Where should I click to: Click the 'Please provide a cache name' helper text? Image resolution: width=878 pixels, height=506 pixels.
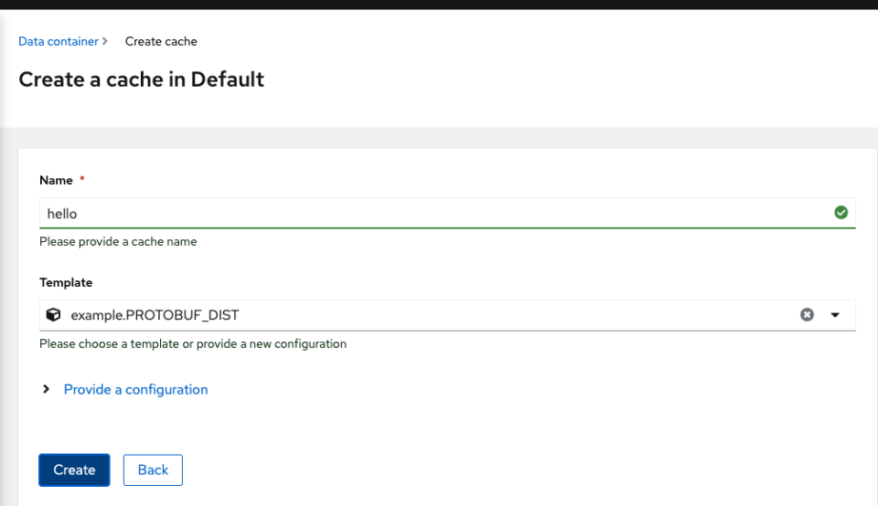coord(118,241)
